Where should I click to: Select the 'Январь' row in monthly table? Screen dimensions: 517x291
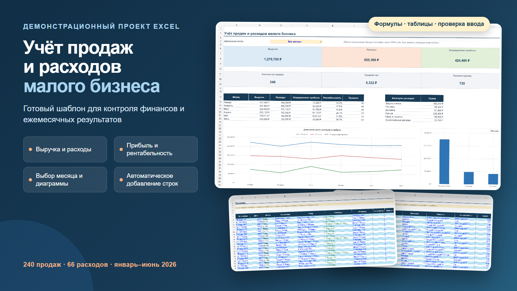[x=294, y=102]
